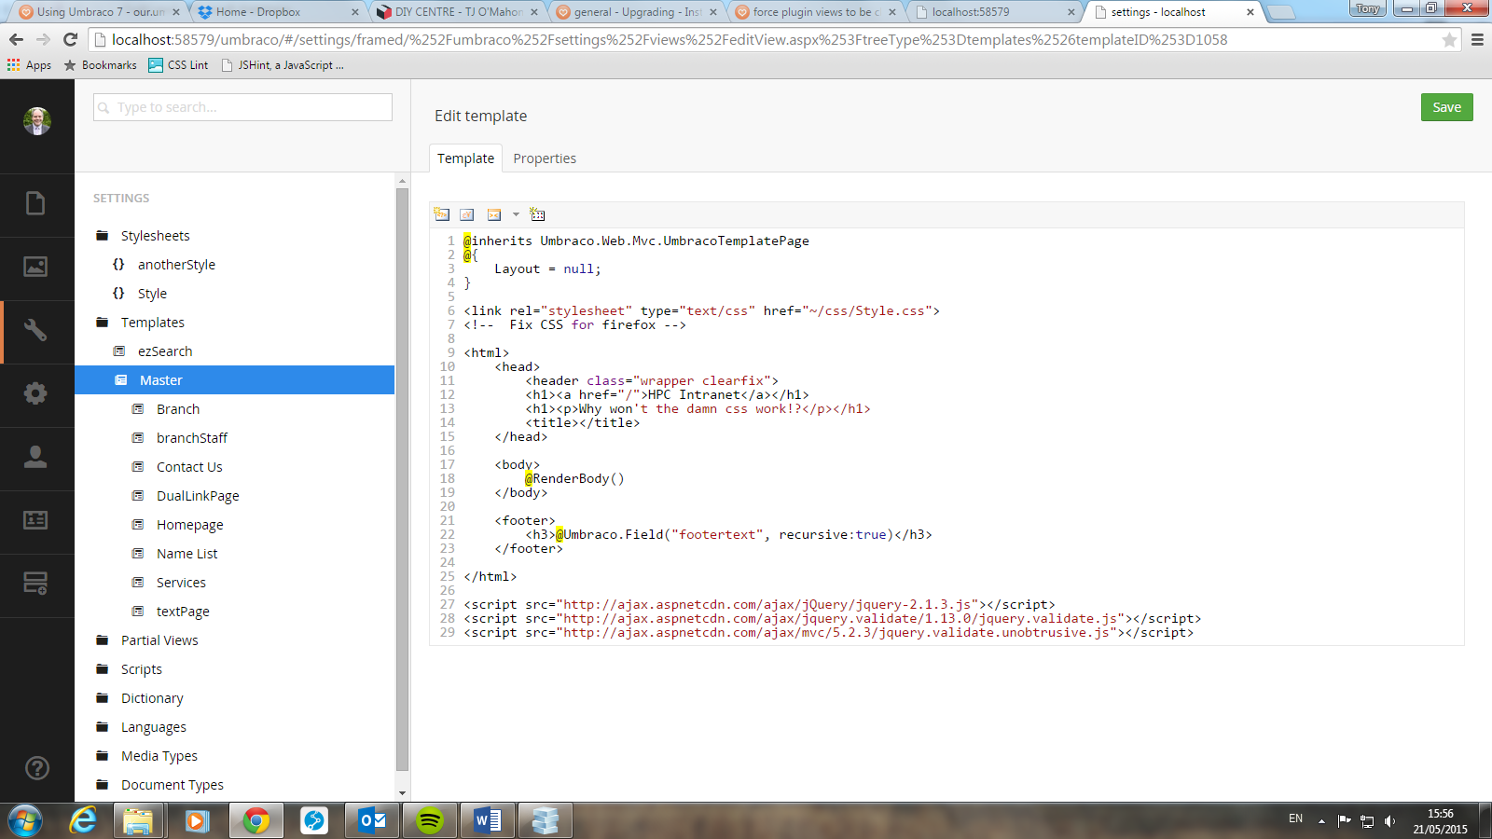
Task: Expand the Languages folder
Action: click(154, 727)
